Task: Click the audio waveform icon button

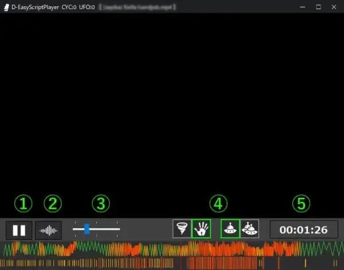Action: tap(49, 230)
